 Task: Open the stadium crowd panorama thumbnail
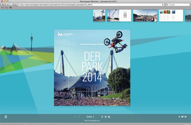(145, 15)
